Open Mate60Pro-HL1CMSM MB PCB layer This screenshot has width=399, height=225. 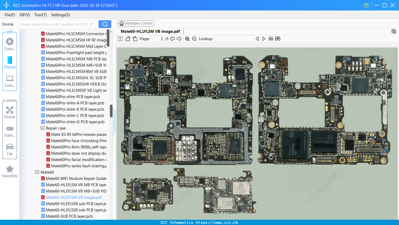click(74, 59)
